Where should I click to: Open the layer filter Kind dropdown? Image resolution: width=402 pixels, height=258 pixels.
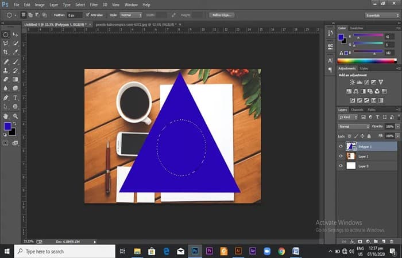pyautogui.click(x=348, y=117)
